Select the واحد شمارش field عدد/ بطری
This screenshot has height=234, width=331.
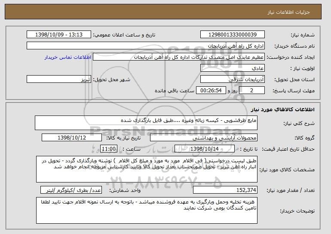71,190
